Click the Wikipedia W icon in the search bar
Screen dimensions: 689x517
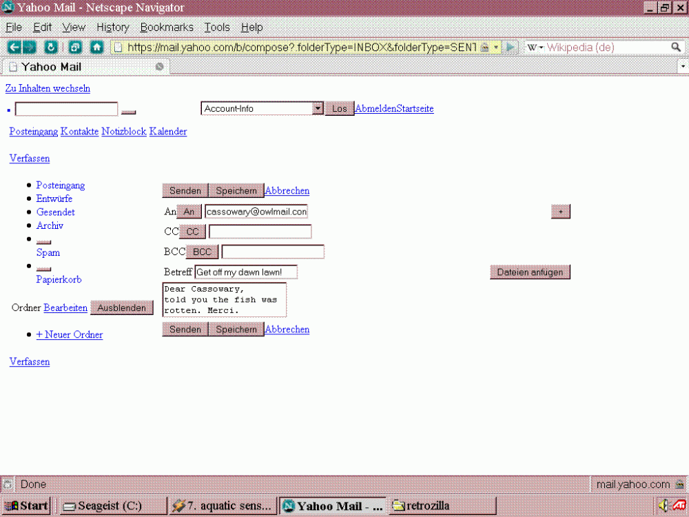coord(533,47)
